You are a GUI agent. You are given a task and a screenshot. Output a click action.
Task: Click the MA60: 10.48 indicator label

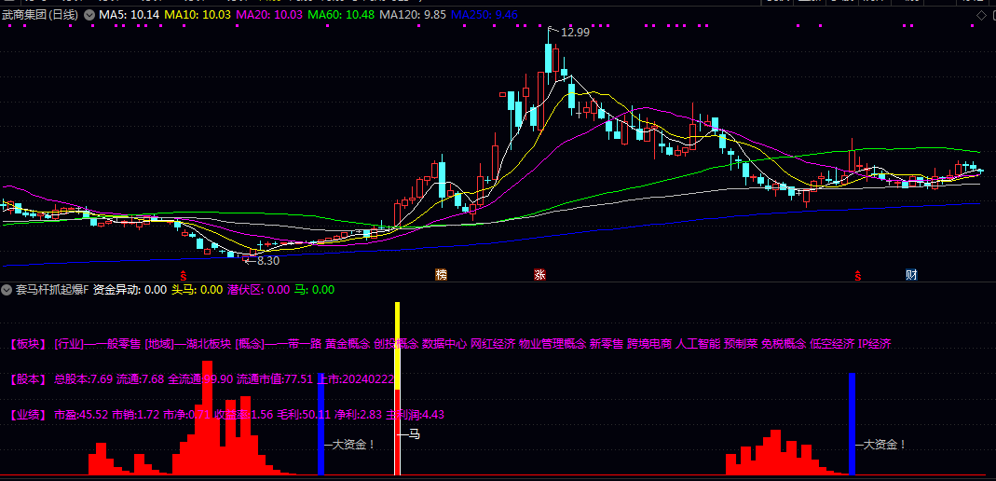tap(340, 15)
